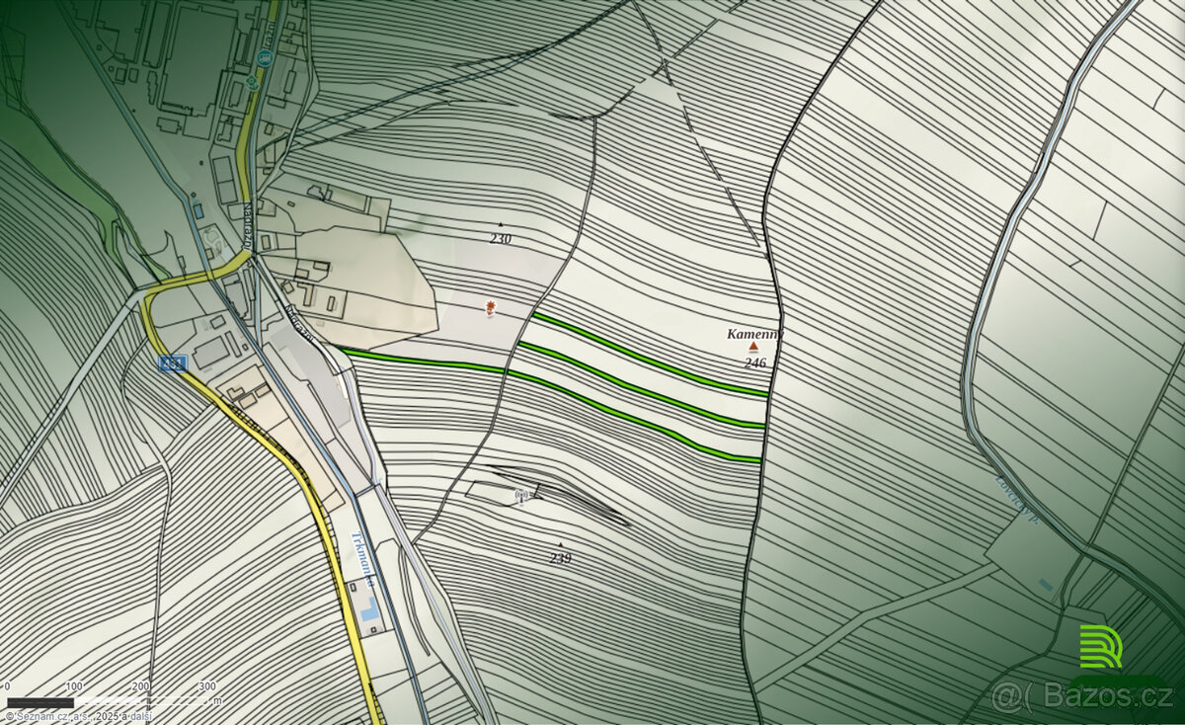Click the small triangle at elevation point 230
This screenshot has width=1185, height=725.
pos(501,224)
